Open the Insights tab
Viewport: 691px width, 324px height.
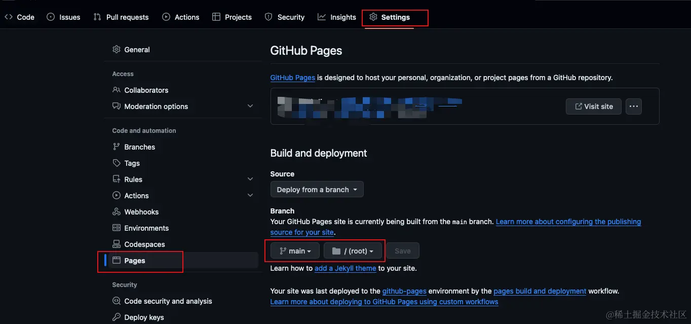click(x=337, y=17)
